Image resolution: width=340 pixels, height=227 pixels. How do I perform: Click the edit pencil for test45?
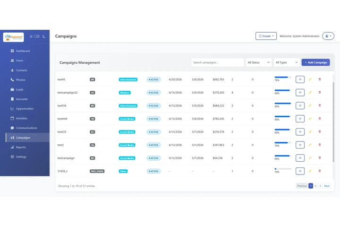310,79
